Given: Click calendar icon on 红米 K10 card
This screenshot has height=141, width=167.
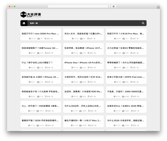Looking at the screenshot, I should (72, 82).
